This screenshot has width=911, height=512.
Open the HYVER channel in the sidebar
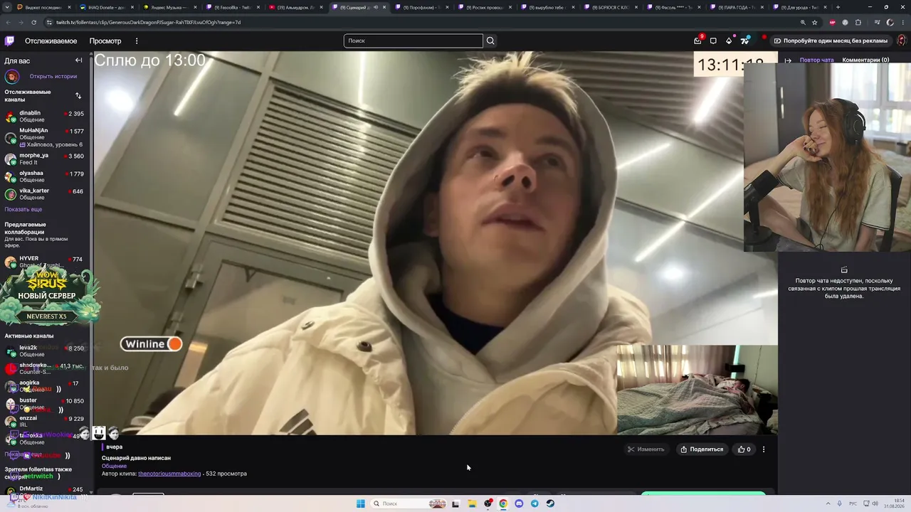pyautogui.click(x=45, y=262)
